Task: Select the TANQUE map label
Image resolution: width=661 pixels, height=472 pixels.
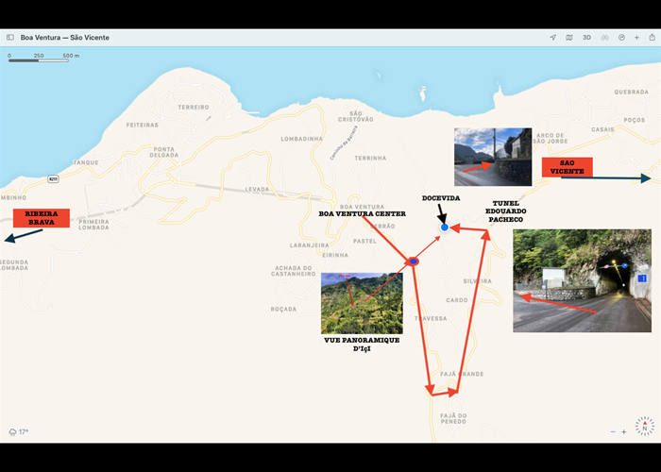Action: coord(86,162)
